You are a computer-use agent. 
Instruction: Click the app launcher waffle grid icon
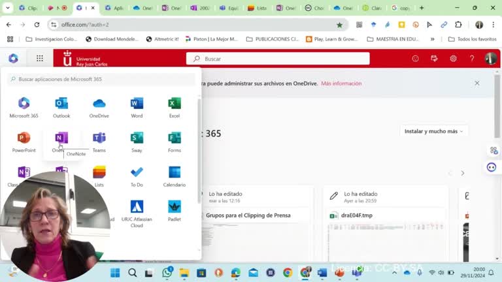tap(40, 58)
